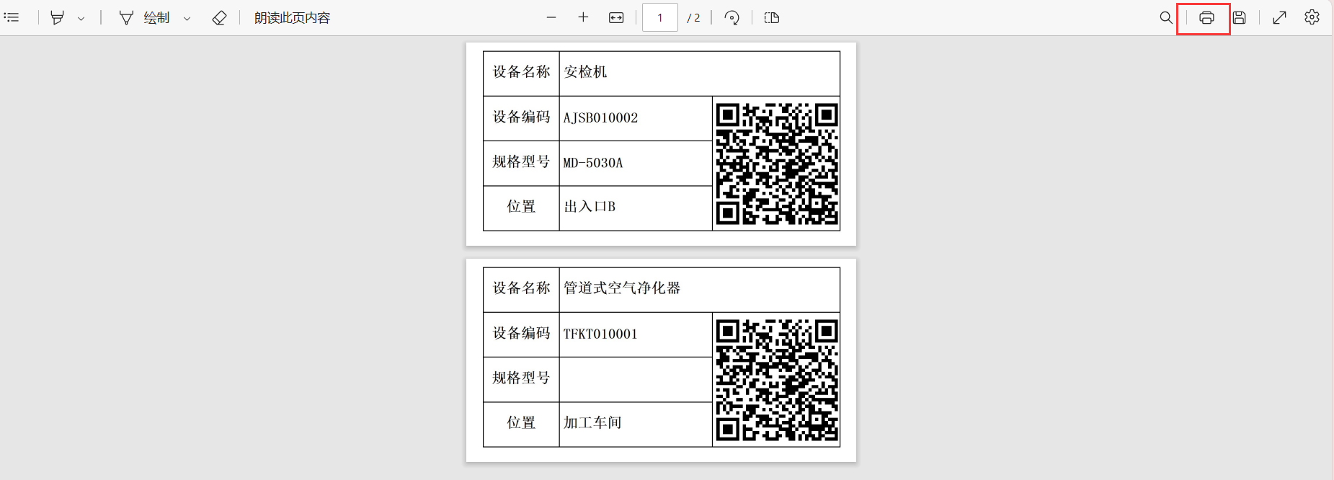Expand the 绘制 draw options dropdown
The image size is (1334, 480).
pyautogui.click(x=187, y=19)
